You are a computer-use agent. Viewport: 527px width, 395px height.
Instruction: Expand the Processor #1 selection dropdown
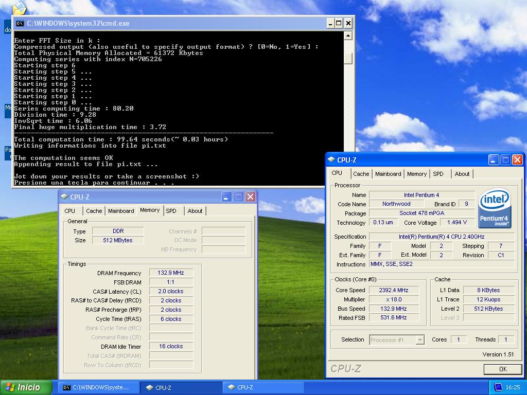[420, 340]
